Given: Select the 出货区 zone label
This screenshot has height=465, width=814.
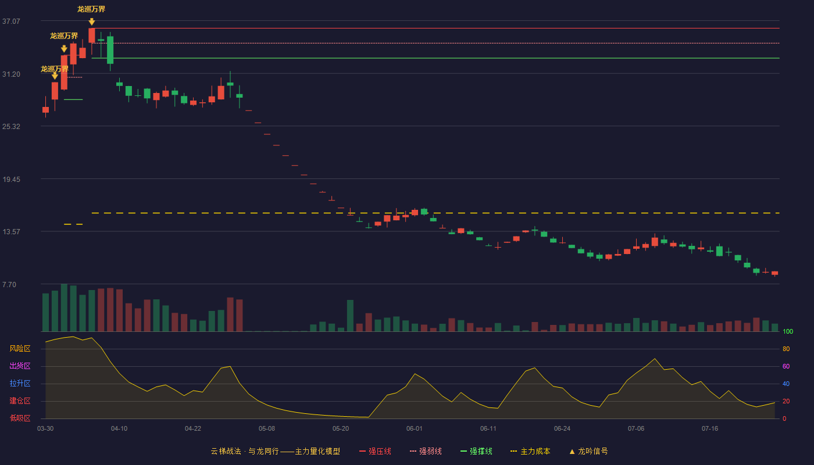Looking at the screenshot, I should tap(20, 366).
